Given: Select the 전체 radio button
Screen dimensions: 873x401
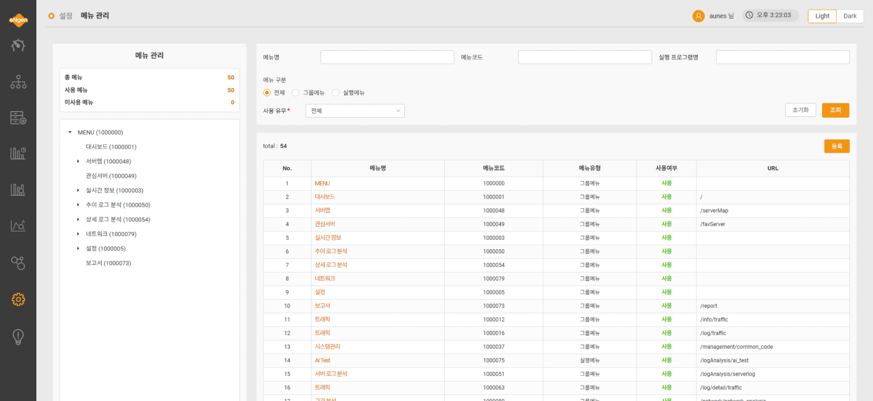Looking at the screenshot, I should pos(267,93).
